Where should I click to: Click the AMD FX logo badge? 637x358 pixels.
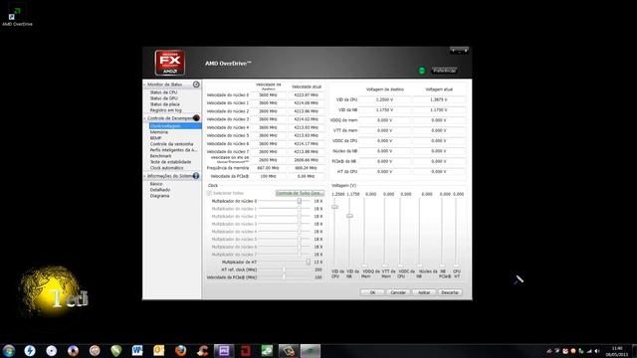coord(170,63)
